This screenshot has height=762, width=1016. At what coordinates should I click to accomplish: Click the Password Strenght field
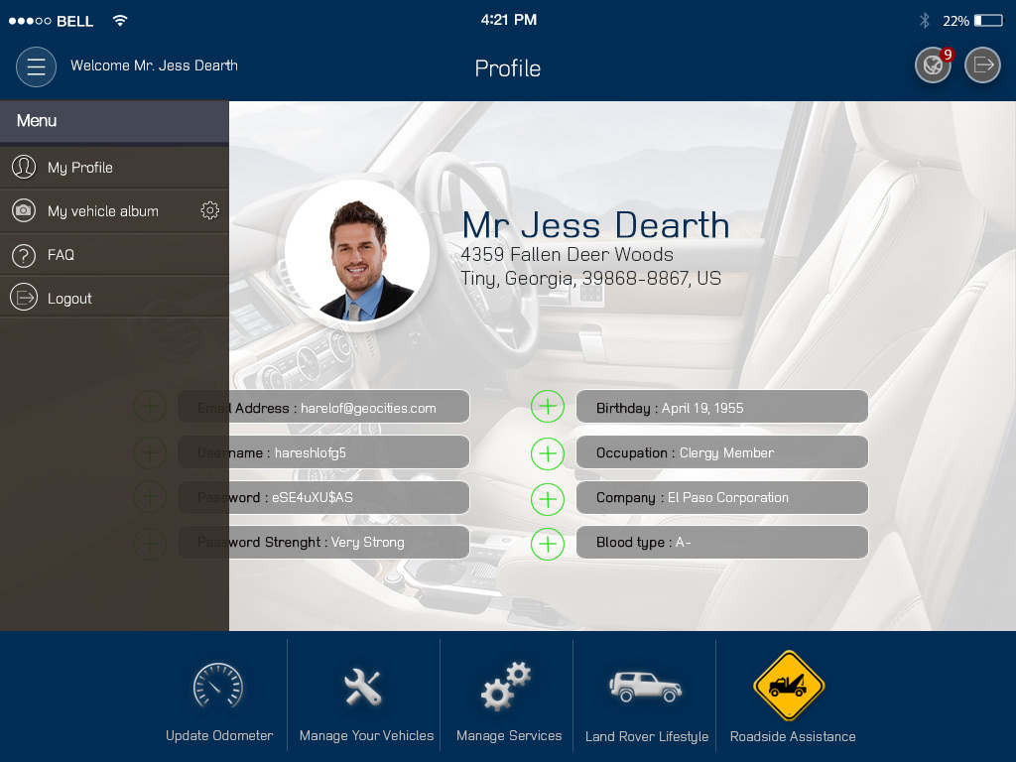[323, 543]
